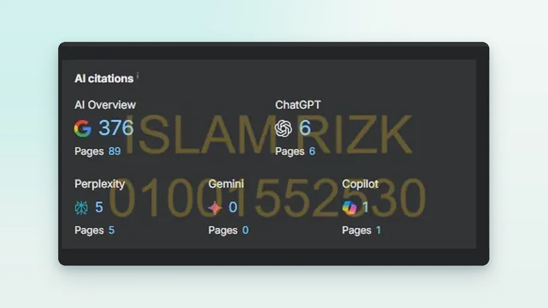Click the AI Overview label
The width and height of the screenshot is (548, 308).
point(105,105)
